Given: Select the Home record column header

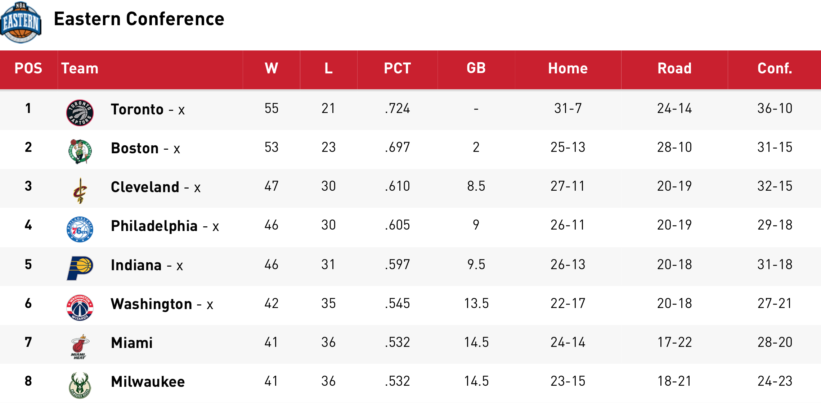Looking at the screenshot, I should [568, 68].
